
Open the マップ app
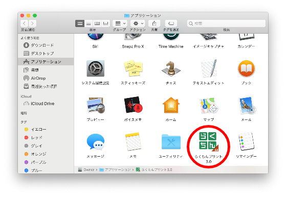[x=209, y=105]
